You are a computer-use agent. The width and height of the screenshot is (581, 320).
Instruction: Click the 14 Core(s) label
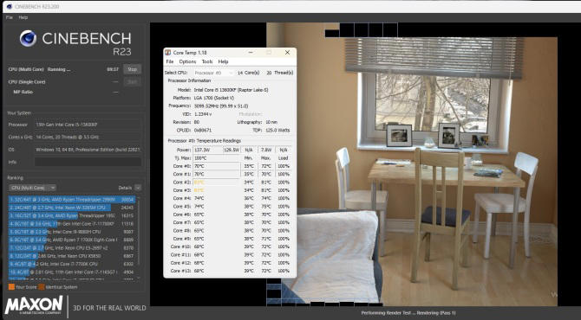click(248, 73)
